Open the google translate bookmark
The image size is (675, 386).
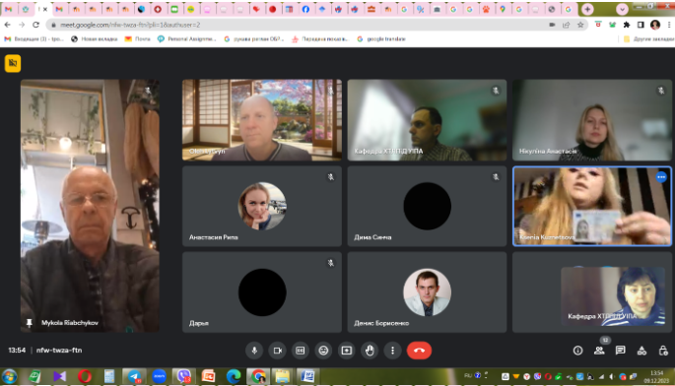click(381, 38)
